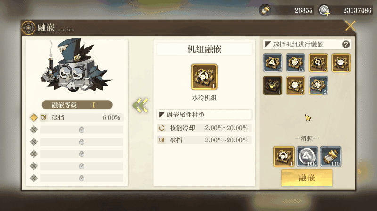Click the yellow 融嵌 button
Viewport: 377px width, 211px height.
[307, 178]
